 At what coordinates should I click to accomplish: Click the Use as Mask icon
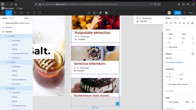(x=101, y=13)
